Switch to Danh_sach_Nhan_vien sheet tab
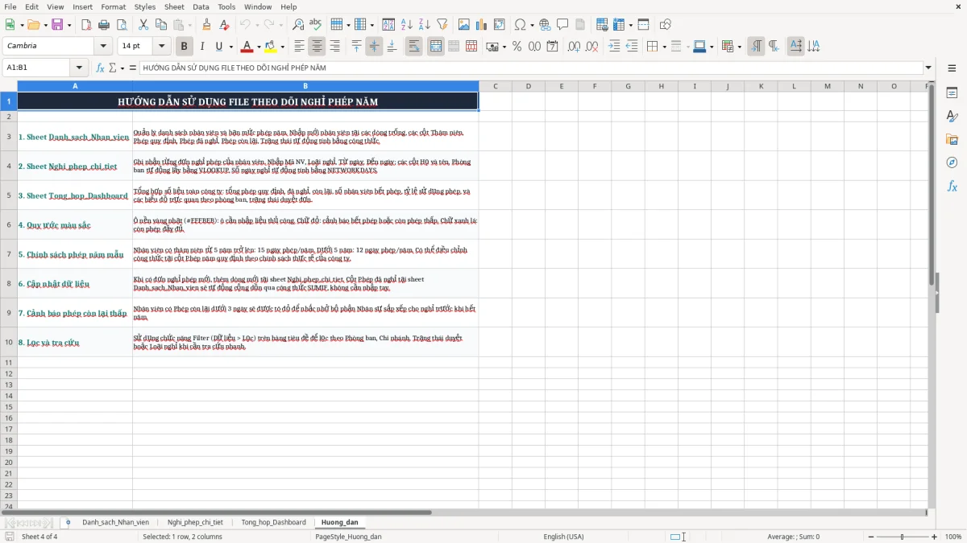The image size is (967, 543). [x=115, y=522]
